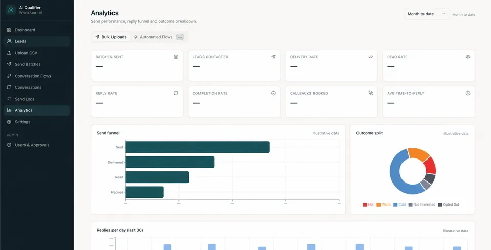The width and height of the screenshot is (491, 250).
Task: Click the Completion Rate metric card
Action: tap(234, 102)
